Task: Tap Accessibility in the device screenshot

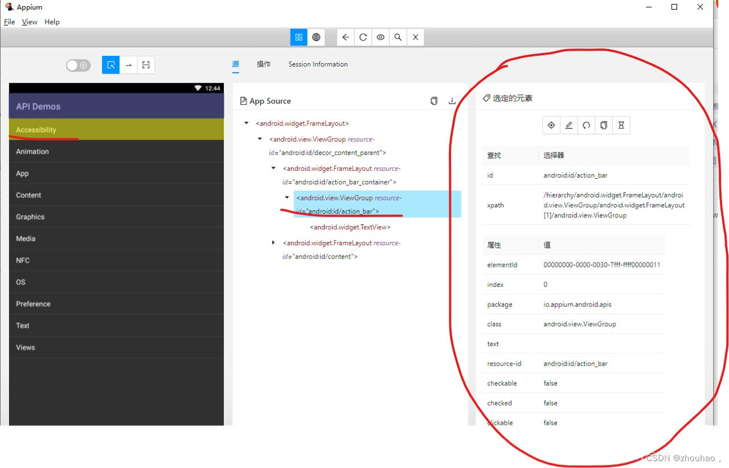Action: pos(116,130)
